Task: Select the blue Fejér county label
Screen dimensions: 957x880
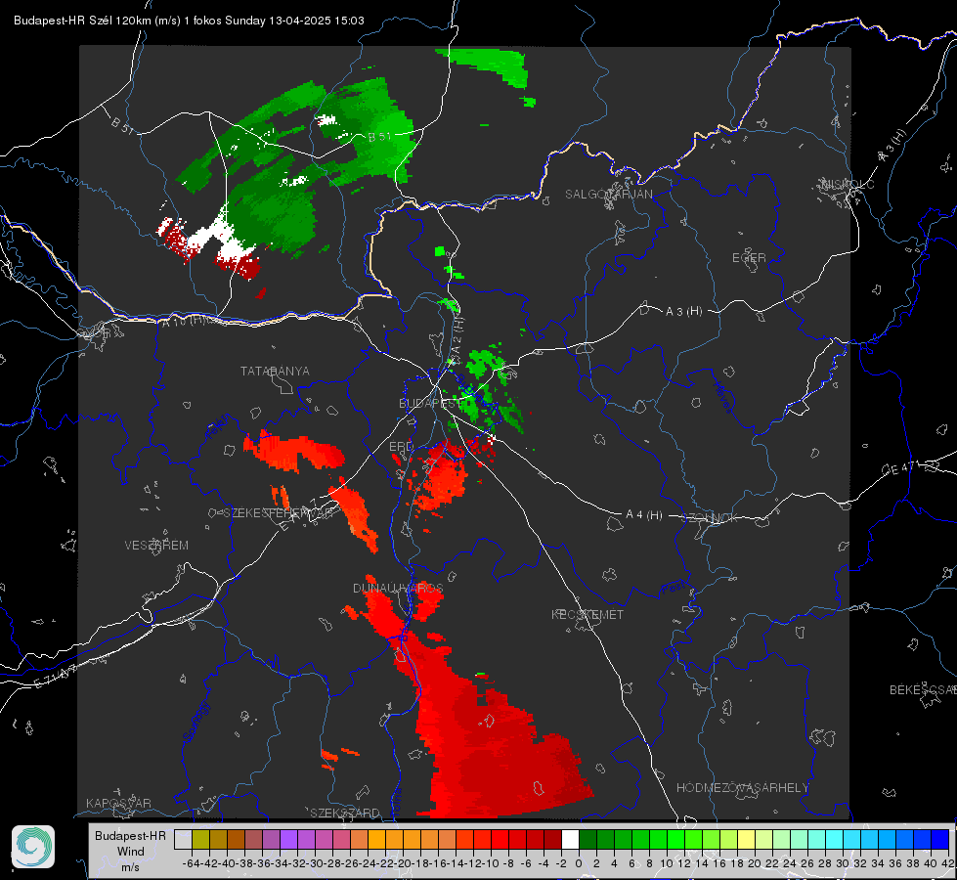Action: tap(218, 427)
